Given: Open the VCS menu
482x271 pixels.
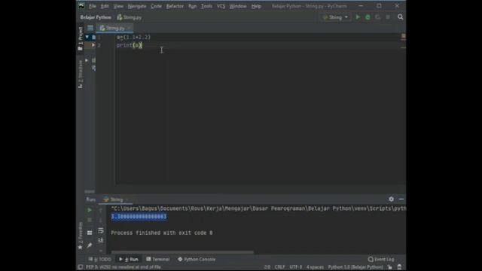Looking at the screenshot, I should click(221, 6).
